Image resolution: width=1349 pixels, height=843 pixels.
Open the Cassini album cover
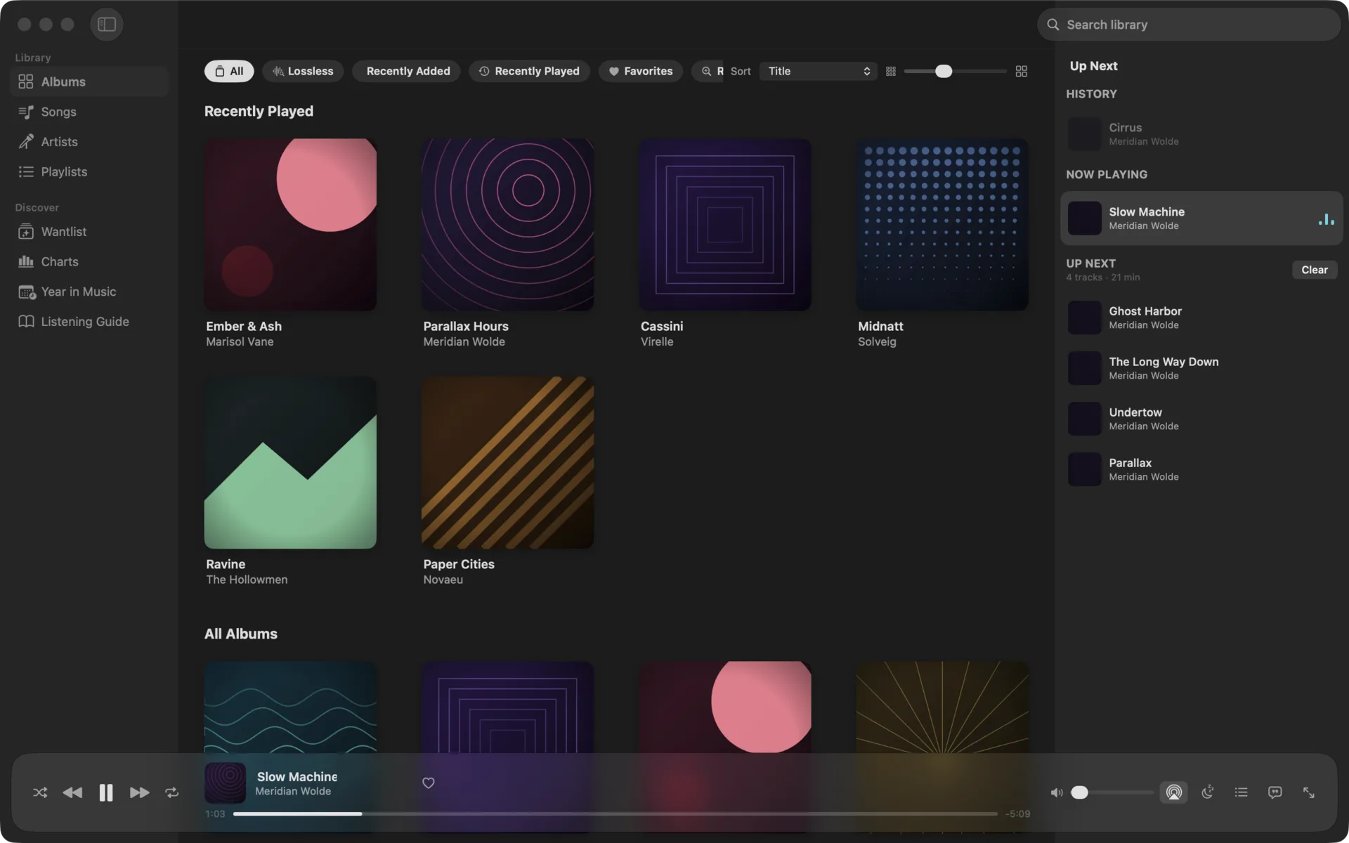pos(725,225)
